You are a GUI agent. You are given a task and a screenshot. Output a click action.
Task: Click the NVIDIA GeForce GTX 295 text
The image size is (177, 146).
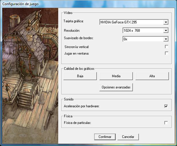[119, 22]
